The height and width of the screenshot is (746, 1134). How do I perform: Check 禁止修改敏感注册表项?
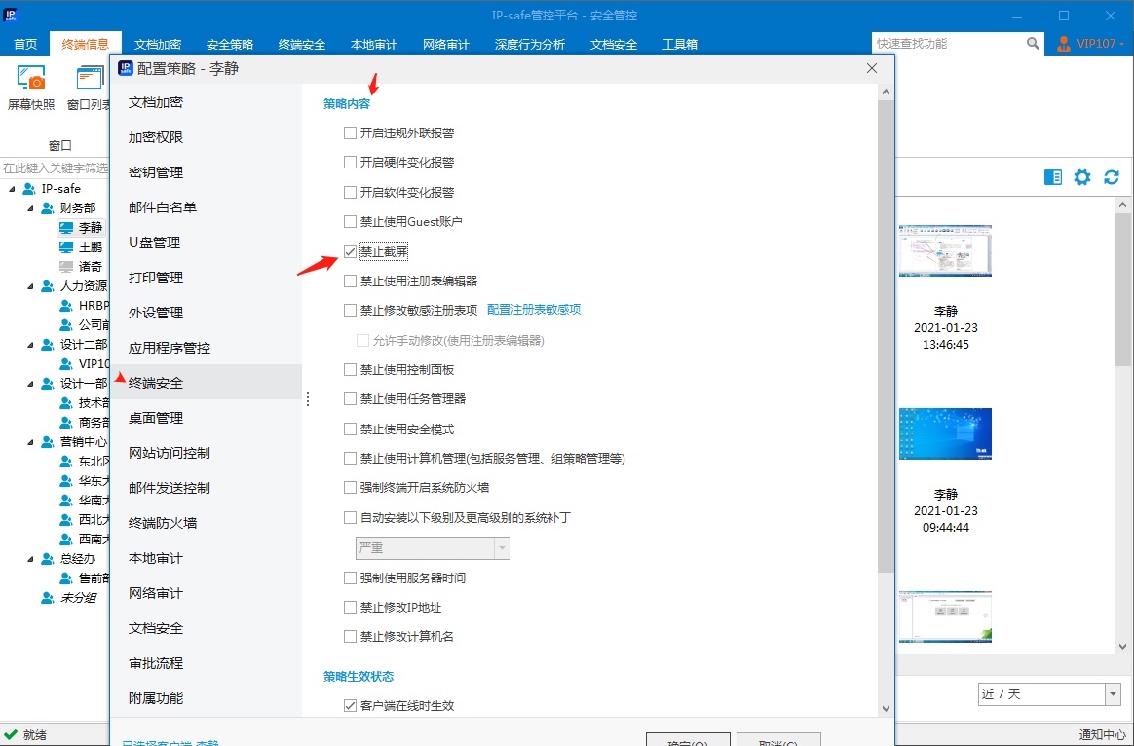[x=350, y=311]
